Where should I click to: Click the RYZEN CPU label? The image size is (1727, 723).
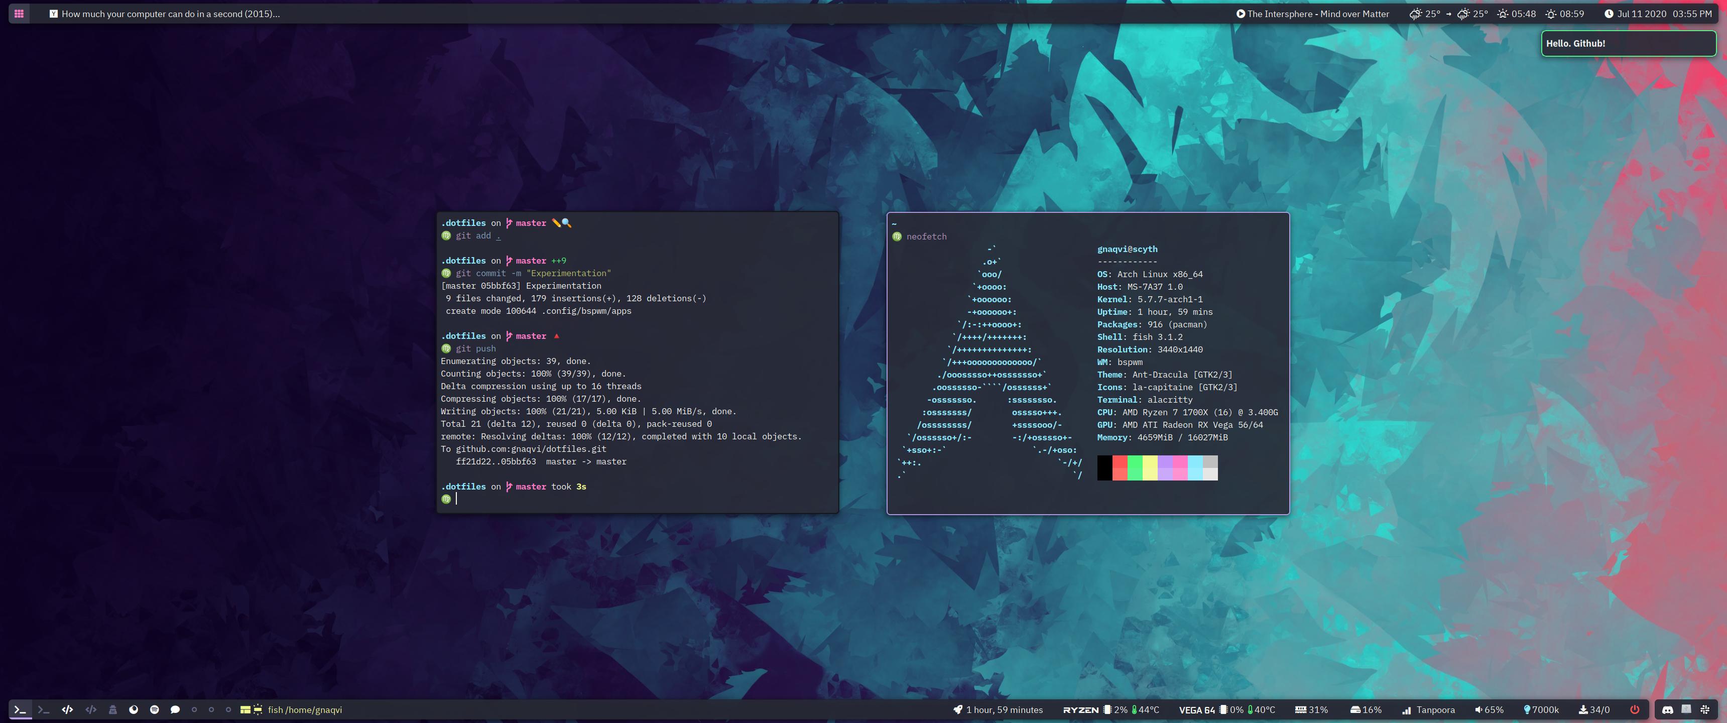click(x=1081, y=709)
